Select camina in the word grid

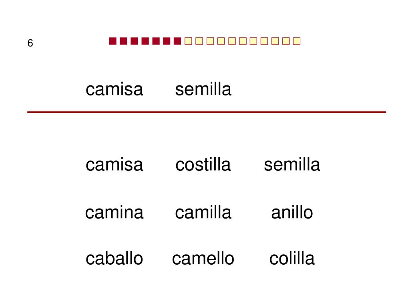point(114,212)
